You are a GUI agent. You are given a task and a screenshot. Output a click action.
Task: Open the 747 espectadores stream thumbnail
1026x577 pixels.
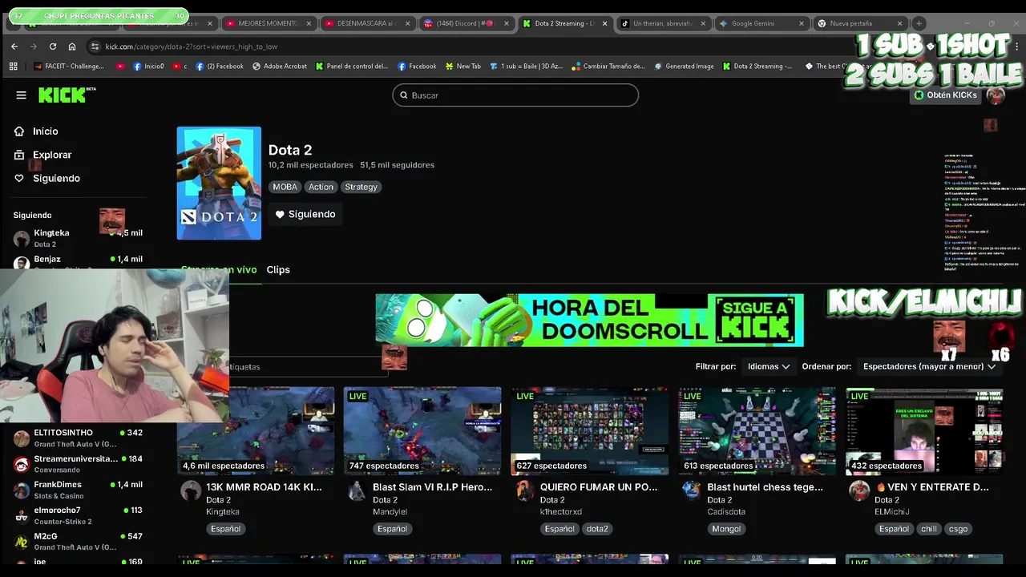pos(422,431)
